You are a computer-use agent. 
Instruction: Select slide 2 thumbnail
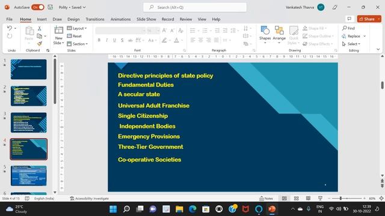(x=28, y=96)
